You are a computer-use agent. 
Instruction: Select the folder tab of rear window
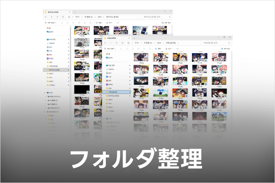pos(57,12)
